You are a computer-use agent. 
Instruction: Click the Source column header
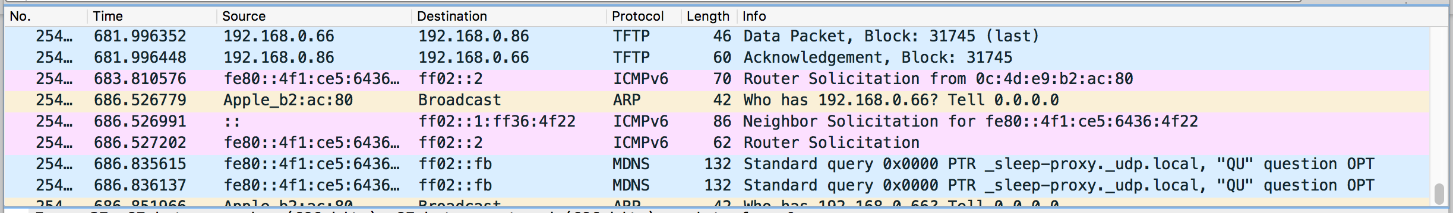coord(315,16)
